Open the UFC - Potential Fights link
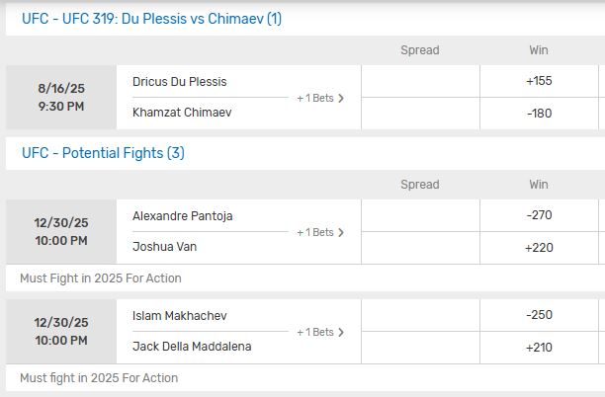This screenshot has height=397, width=605. [x=103, y=153]
